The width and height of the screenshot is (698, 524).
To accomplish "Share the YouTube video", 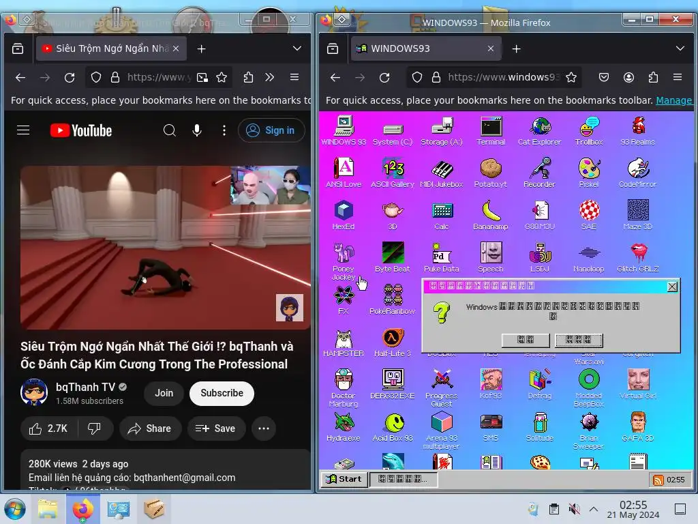I will [150, 428].
